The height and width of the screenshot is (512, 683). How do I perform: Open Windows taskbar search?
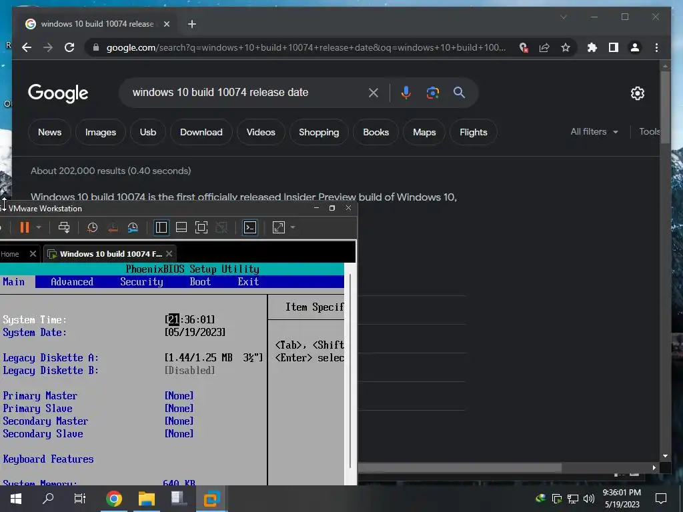(x=48, y=499)
